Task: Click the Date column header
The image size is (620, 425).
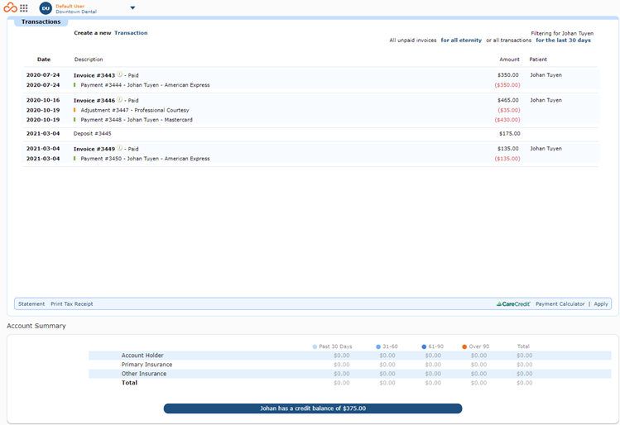Action: (44, 60)
